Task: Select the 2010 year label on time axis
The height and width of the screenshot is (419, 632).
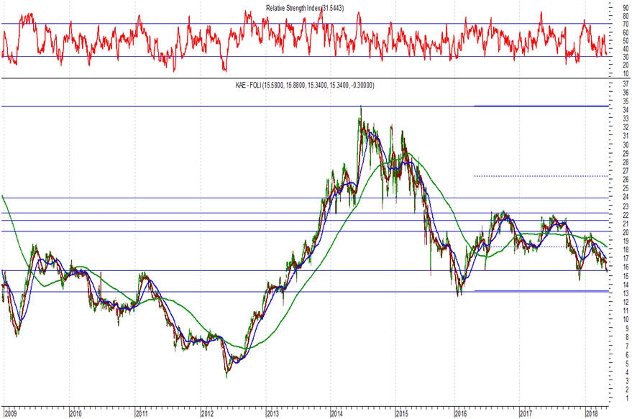Action: click(75, 414)
